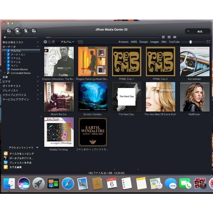Expand 現在の再生リスト section
This screenshot has height=213, width=213.
click(38, 42)
